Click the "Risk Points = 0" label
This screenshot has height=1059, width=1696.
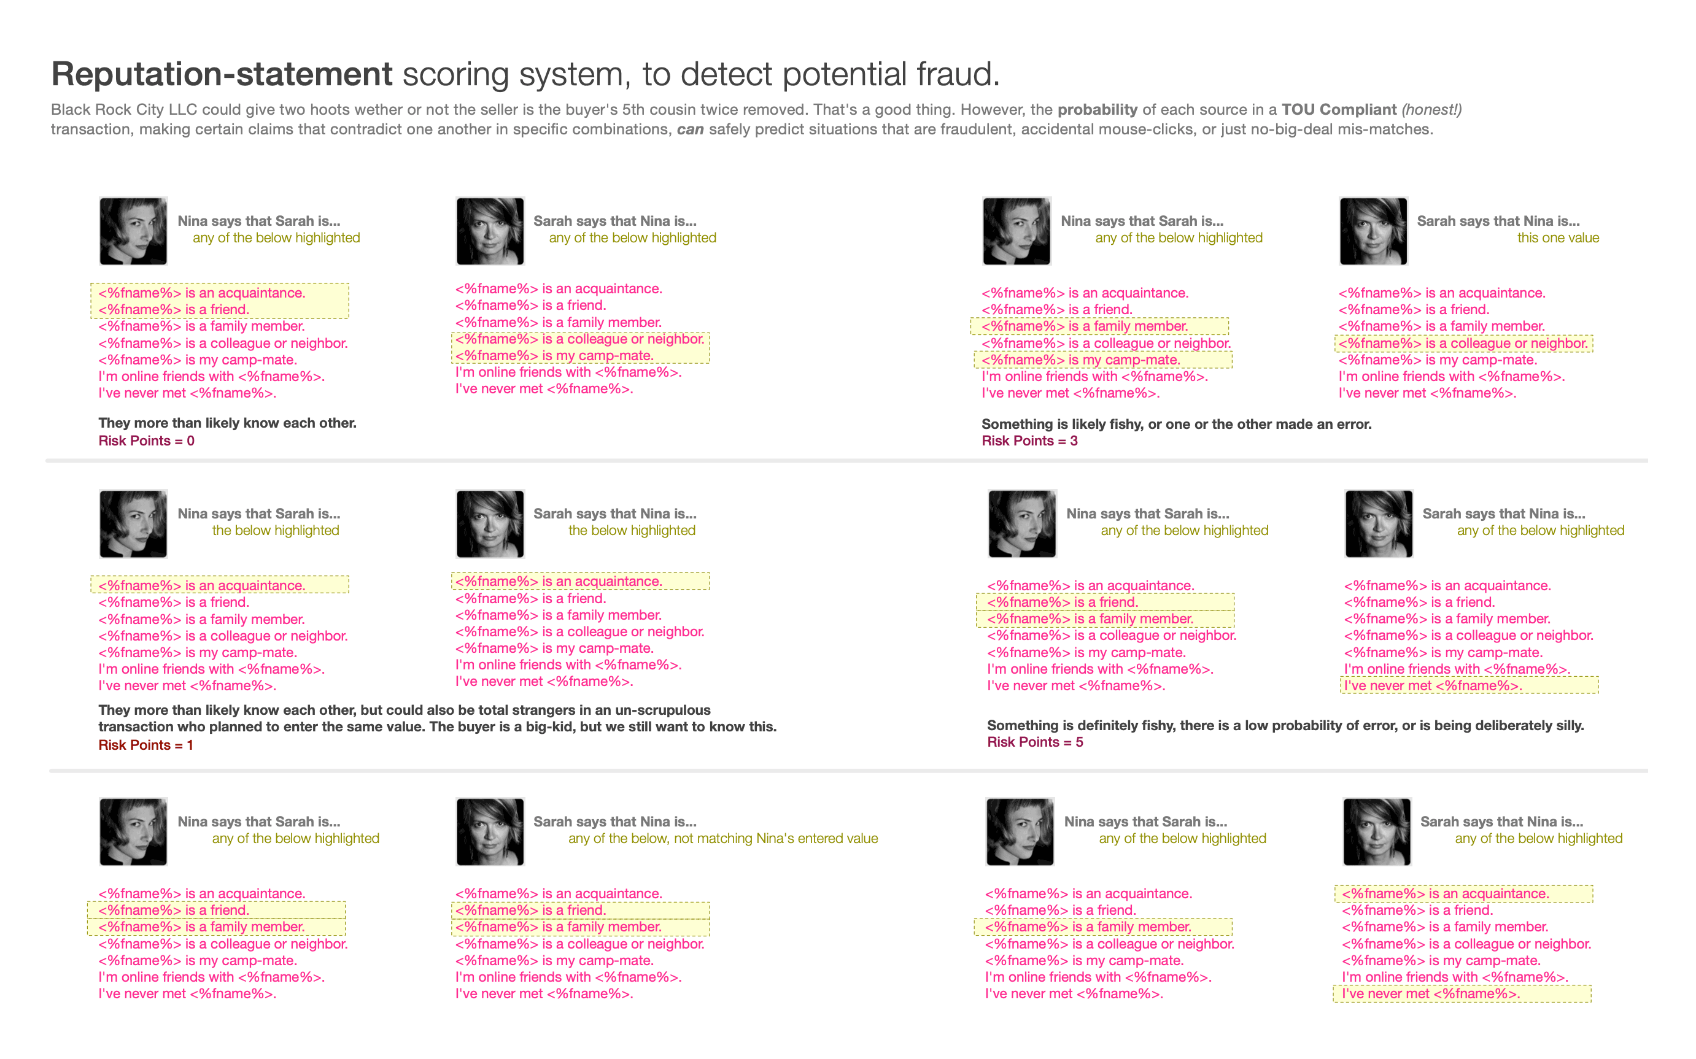147,441
